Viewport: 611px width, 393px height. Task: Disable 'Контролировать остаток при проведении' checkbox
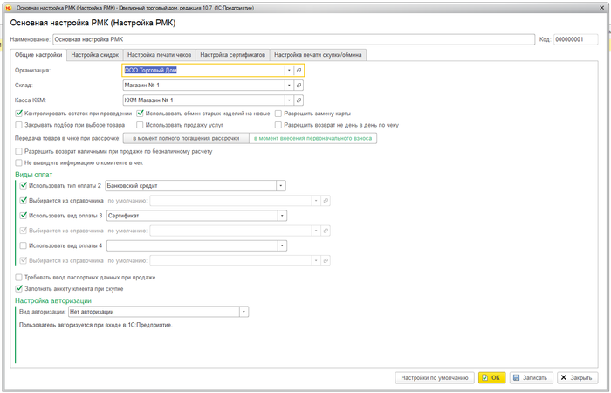pyautogui.click(x=20, y=113)
